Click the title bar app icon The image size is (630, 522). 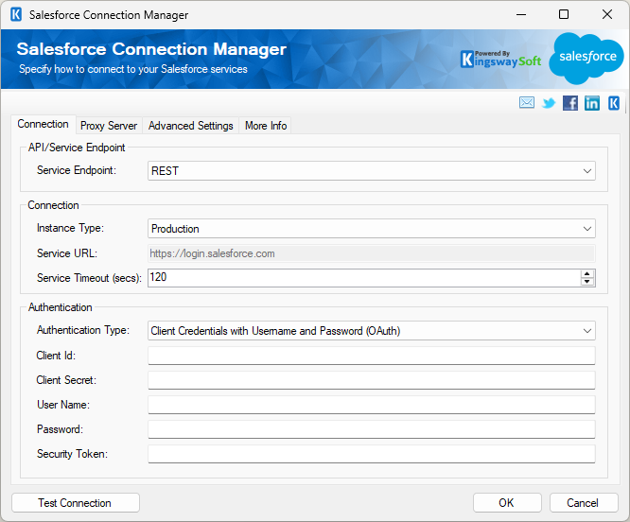pos(16,15)
